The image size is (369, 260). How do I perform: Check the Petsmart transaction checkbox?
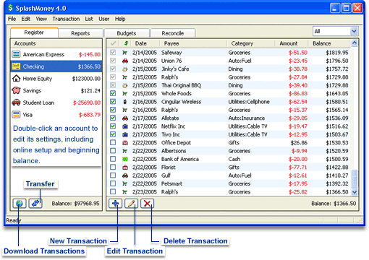[113, 183]
